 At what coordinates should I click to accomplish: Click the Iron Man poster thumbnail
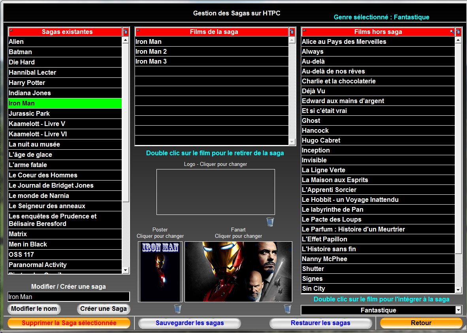pyautogui.click(x=160, y=272)
